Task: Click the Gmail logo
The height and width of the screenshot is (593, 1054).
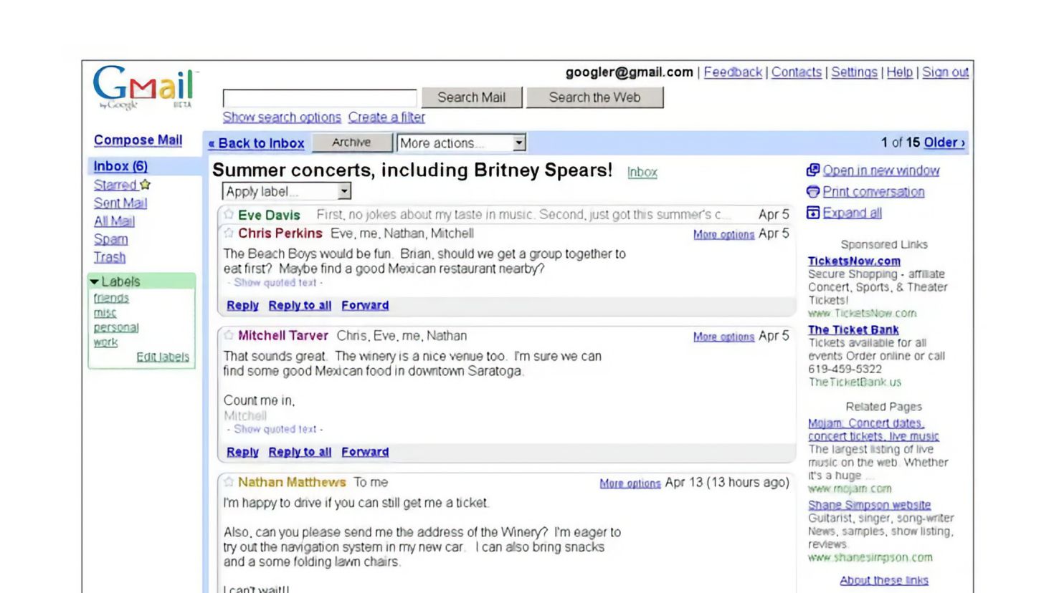Action: tap(144, 86)
